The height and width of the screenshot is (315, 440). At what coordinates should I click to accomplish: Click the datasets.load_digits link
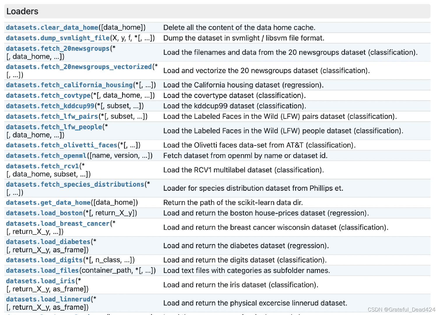point(44,260)
